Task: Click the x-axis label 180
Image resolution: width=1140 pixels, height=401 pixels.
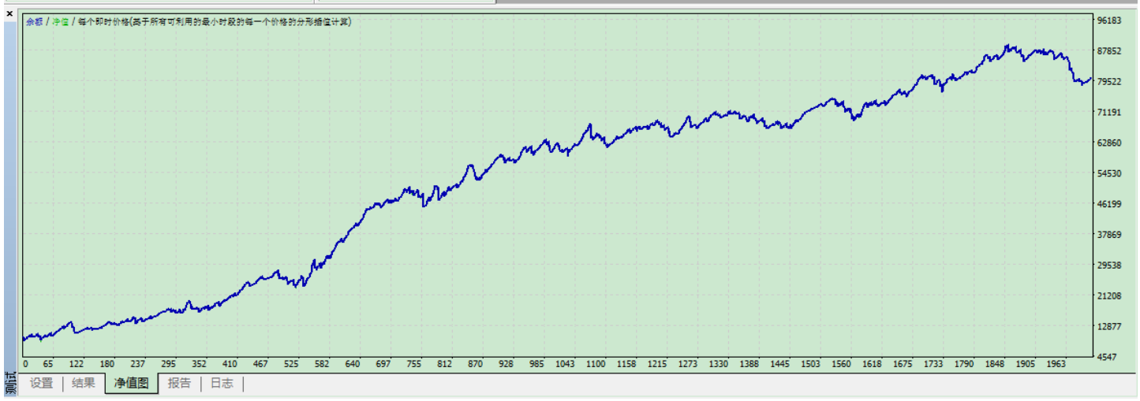Action: pos(107,364)
